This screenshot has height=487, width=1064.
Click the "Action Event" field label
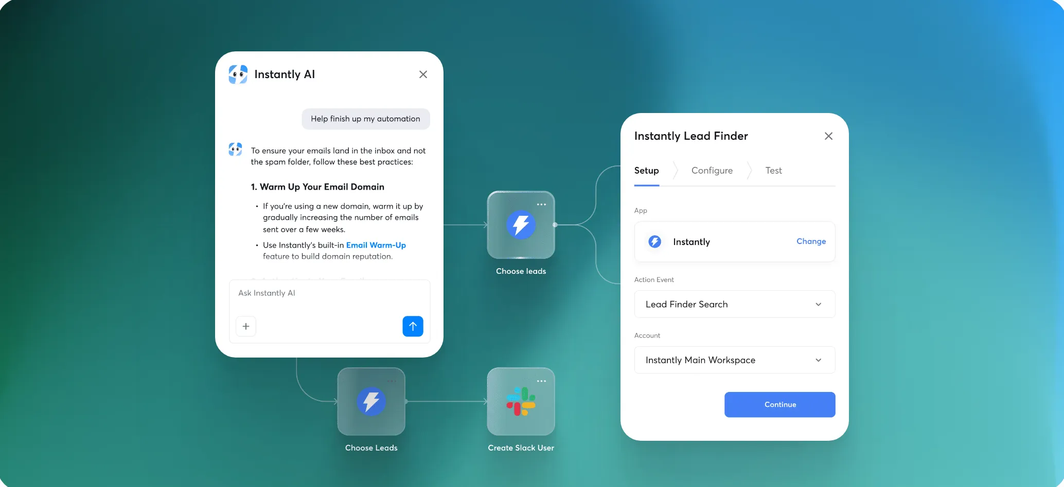click(654, 279)
